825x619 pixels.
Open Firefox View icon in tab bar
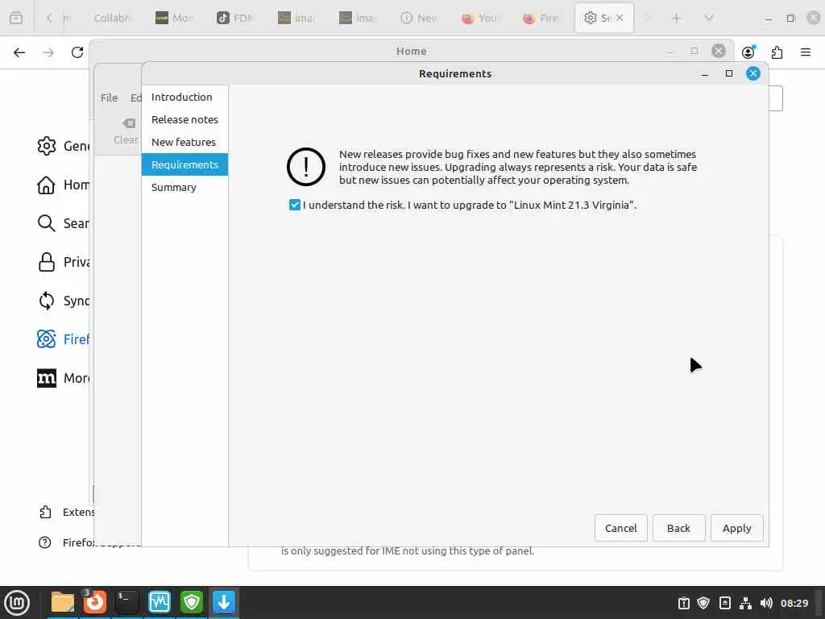(x=16, y=18)
